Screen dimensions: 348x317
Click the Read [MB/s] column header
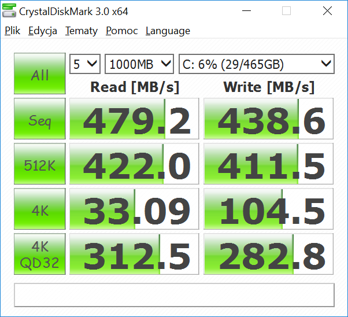pos(135,87)
